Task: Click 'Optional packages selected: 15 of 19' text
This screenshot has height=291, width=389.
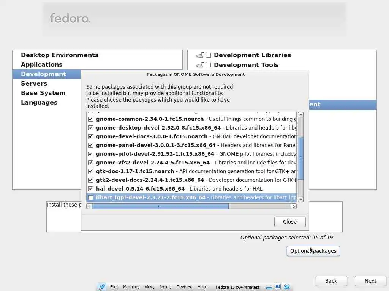Action: [x=286, y=238]
